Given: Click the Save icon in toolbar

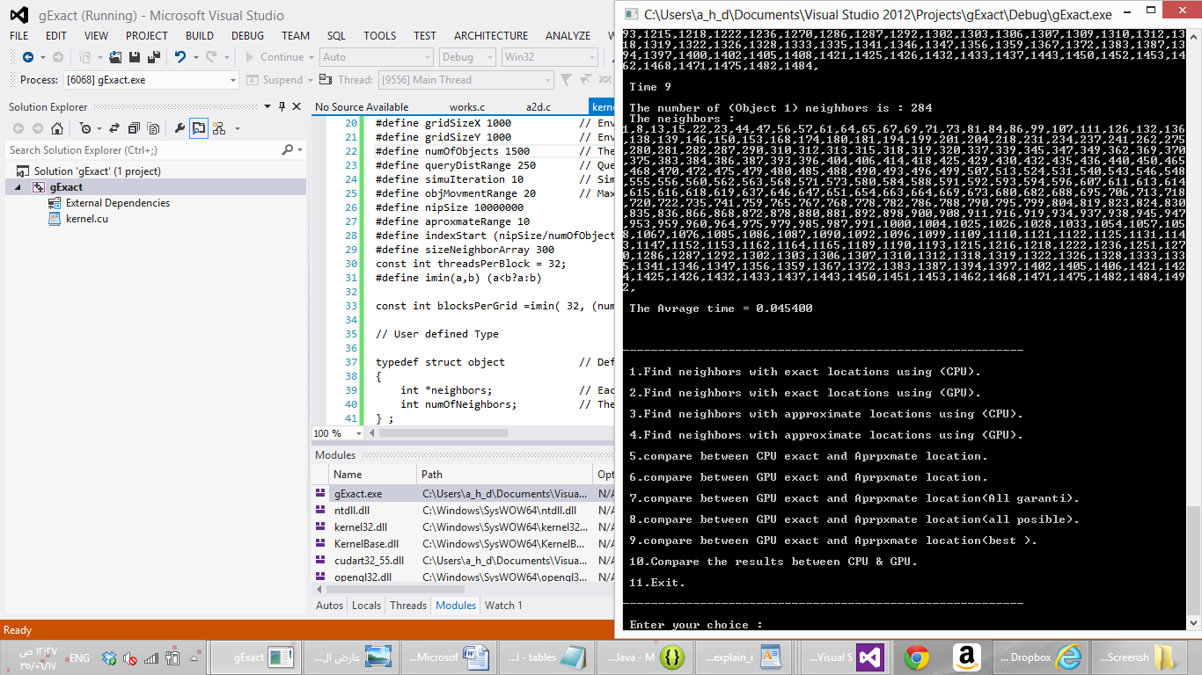Looking at the screenshot, I should pyautogui.click(x=135, y=57).
